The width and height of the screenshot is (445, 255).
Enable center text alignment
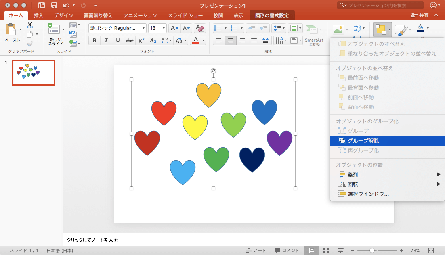231,40
